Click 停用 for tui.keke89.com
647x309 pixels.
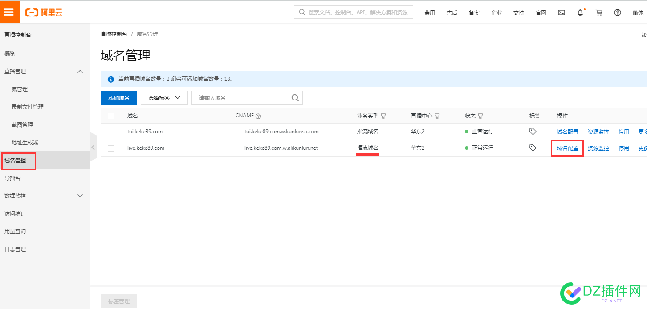click(624, 132)
